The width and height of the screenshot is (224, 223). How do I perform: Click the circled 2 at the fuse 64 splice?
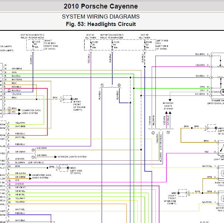[119, 85]
